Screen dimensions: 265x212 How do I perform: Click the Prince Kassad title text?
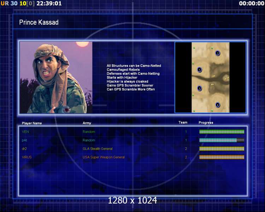(39, 22)
